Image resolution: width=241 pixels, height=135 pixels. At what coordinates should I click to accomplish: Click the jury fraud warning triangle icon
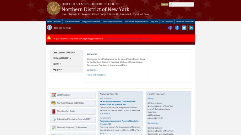tap(49, 37)
